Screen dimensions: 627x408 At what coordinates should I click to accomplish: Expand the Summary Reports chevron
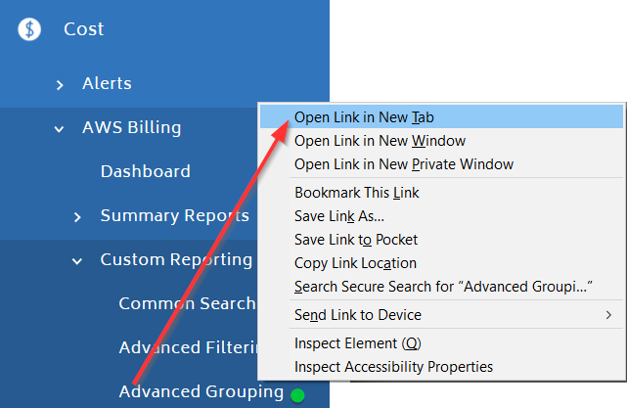[77, 217]
